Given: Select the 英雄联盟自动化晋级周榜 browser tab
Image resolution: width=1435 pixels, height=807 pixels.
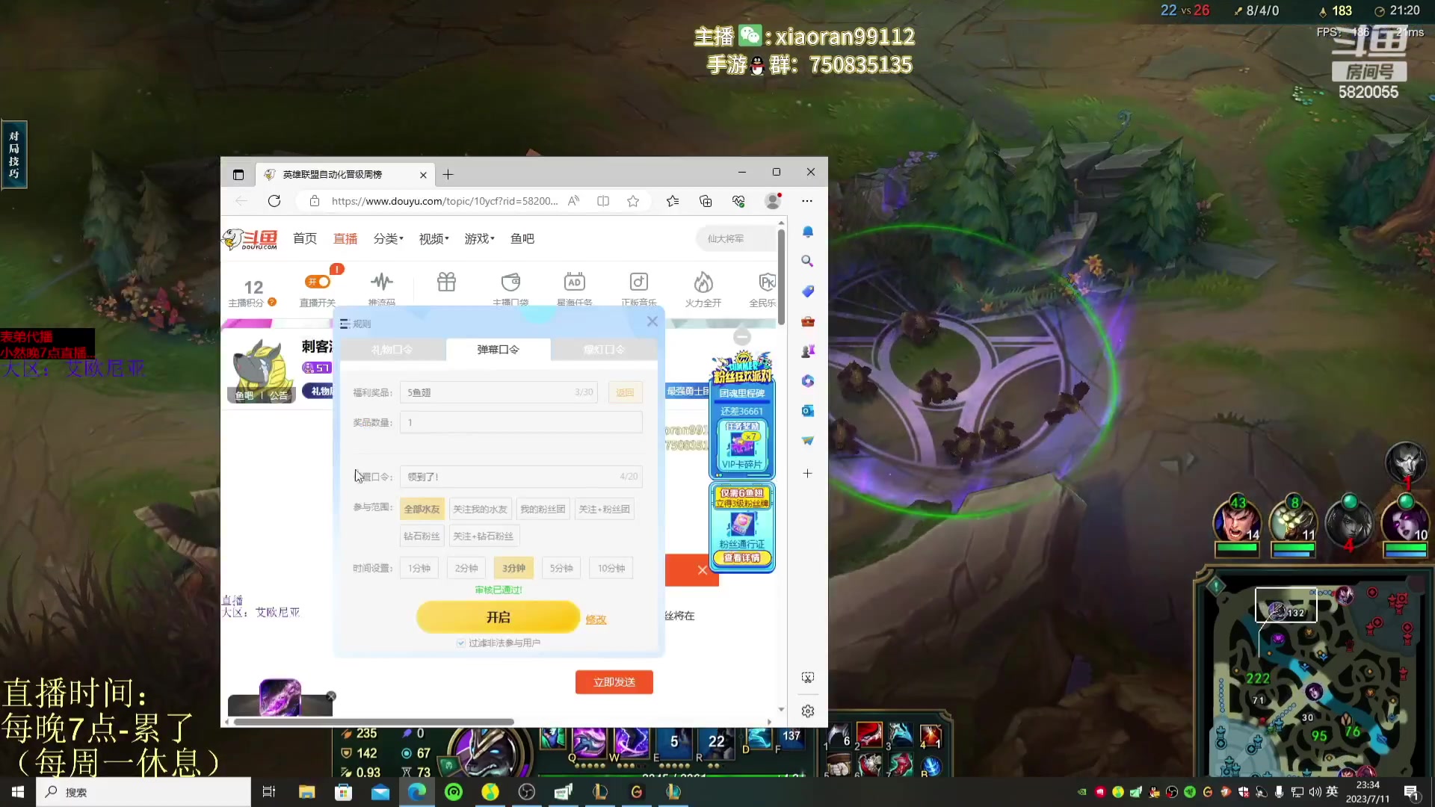Looking at the screenshot, I should 345,175.
